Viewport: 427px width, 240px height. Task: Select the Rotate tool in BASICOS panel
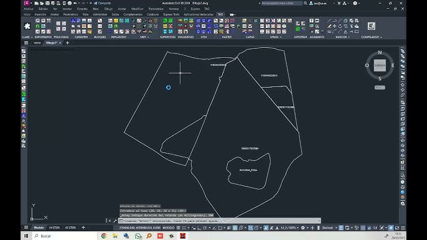click(x=340, y=26)
